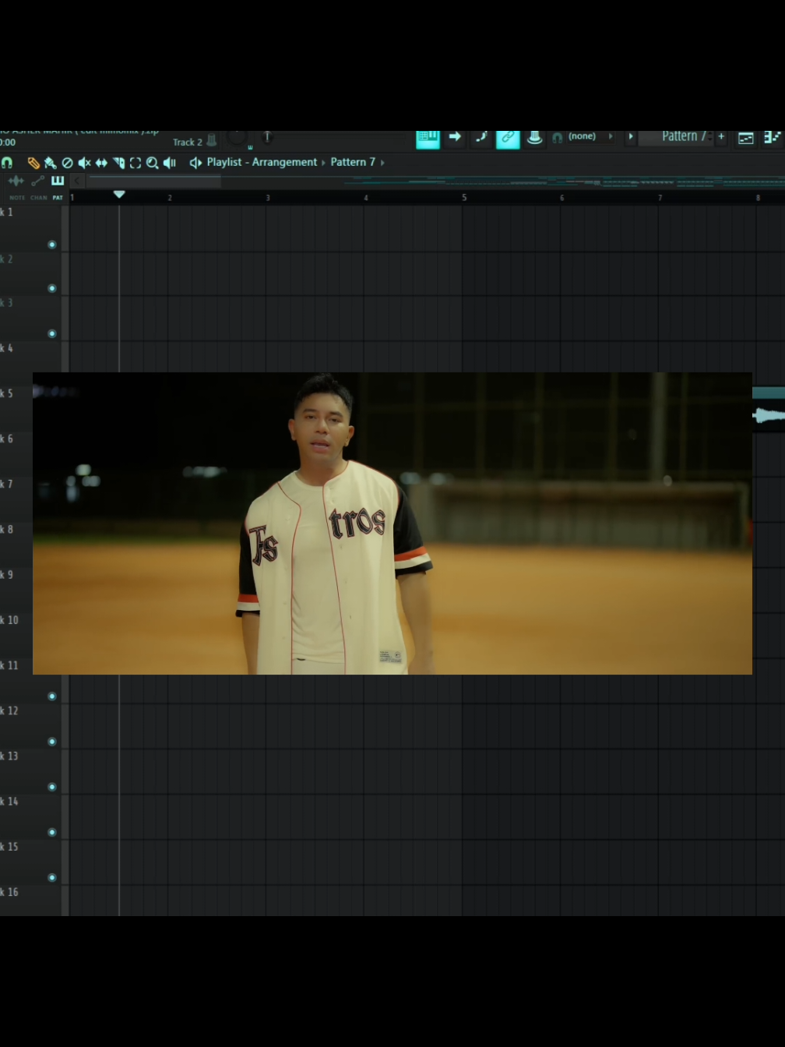
Task: Open the playlist options speaker menu
Action: 195,163
